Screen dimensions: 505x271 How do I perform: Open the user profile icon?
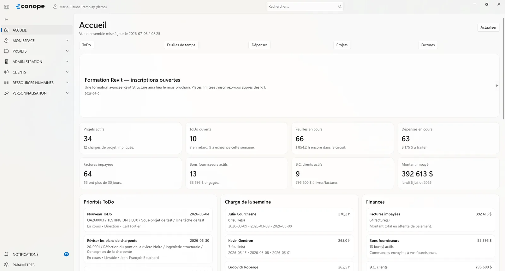(55, 7)
